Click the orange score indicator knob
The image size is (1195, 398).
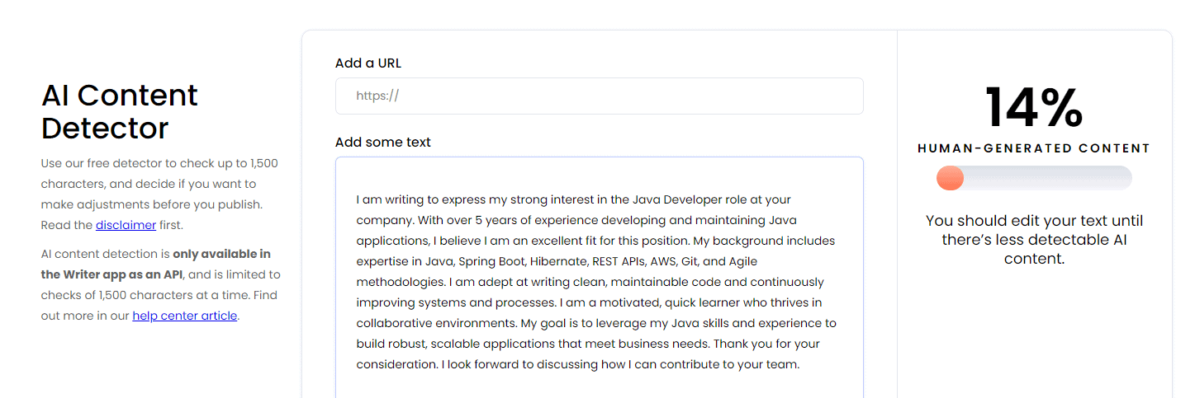pyautogui.click(x=950, y=178)
